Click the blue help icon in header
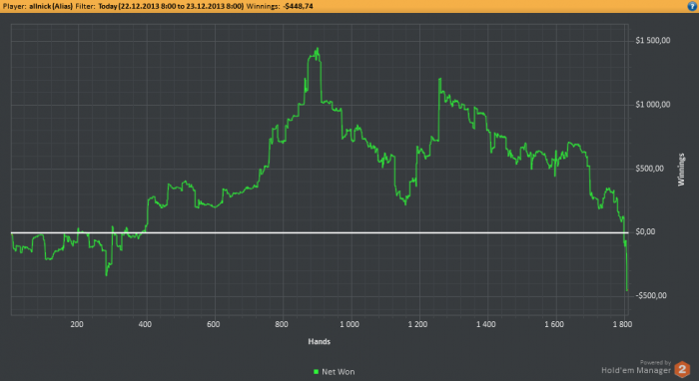Image resolution: width=699 pixels, height=381 pixels. coord(692,6)
